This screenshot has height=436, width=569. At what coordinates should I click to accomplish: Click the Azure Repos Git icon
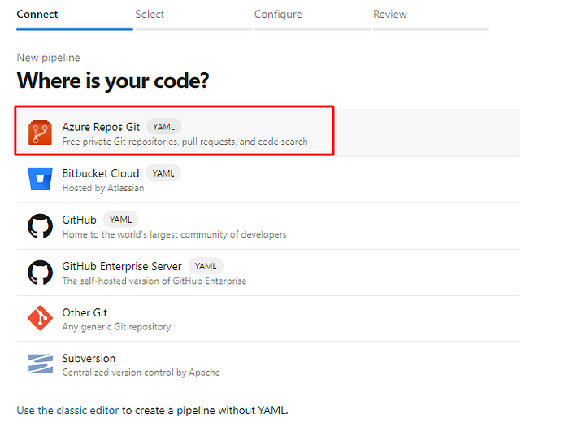(x=40, y=132)
